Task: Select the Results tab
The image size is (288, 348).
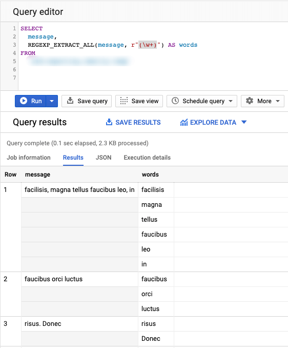Action: tap(73, 158)
